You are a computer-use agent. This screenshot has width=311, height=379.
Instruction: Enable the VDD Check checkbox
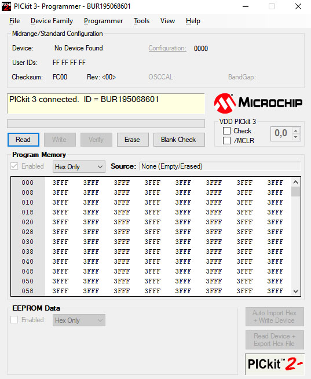[226, 131]
